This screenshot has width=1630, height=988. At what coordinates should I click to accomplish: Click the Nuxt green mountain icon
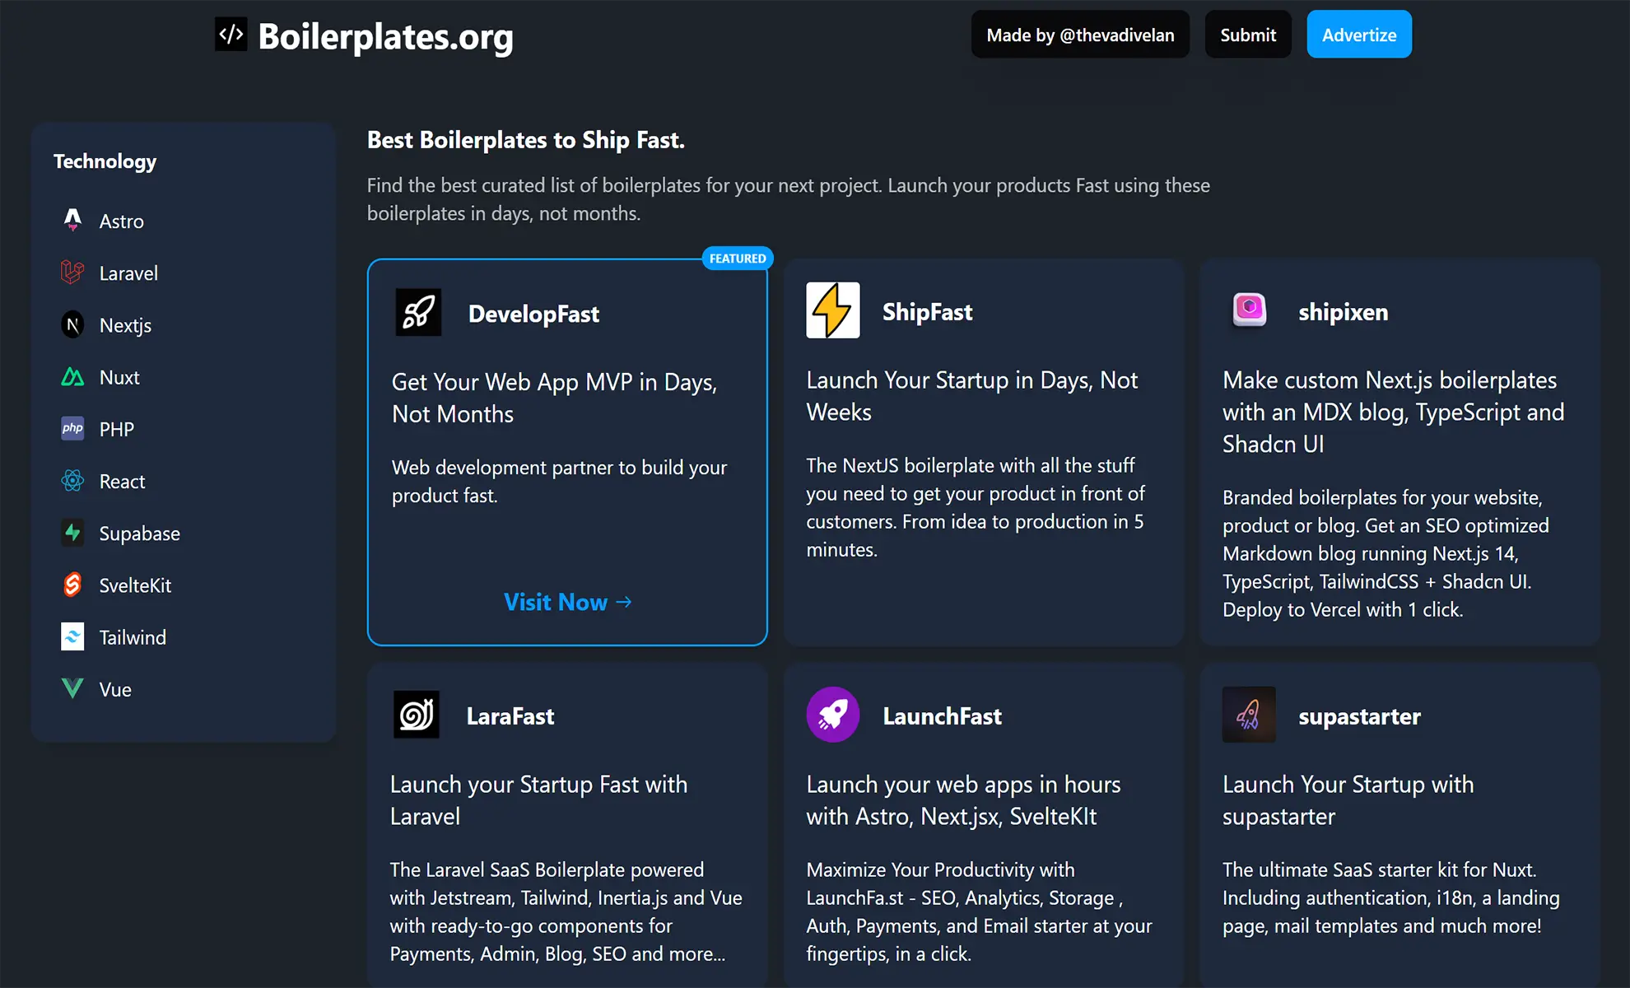pos(72,377)
